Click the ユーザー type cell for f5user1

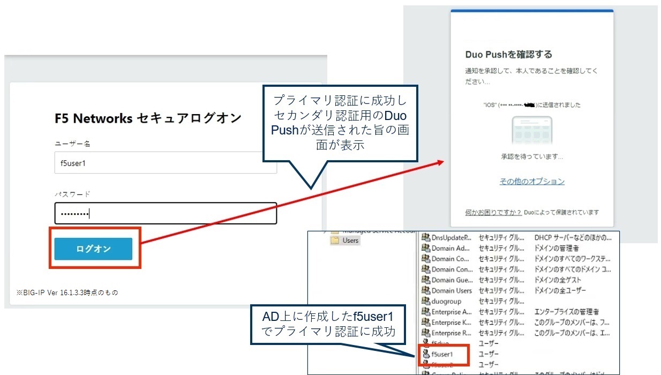point(489,354)
